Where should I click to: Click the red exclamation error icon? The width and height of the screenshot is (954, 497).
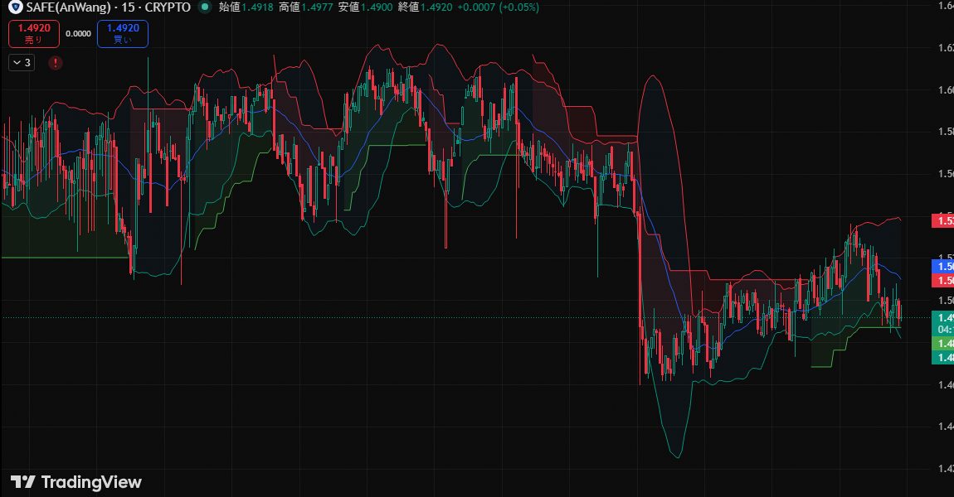click(55, 62)
